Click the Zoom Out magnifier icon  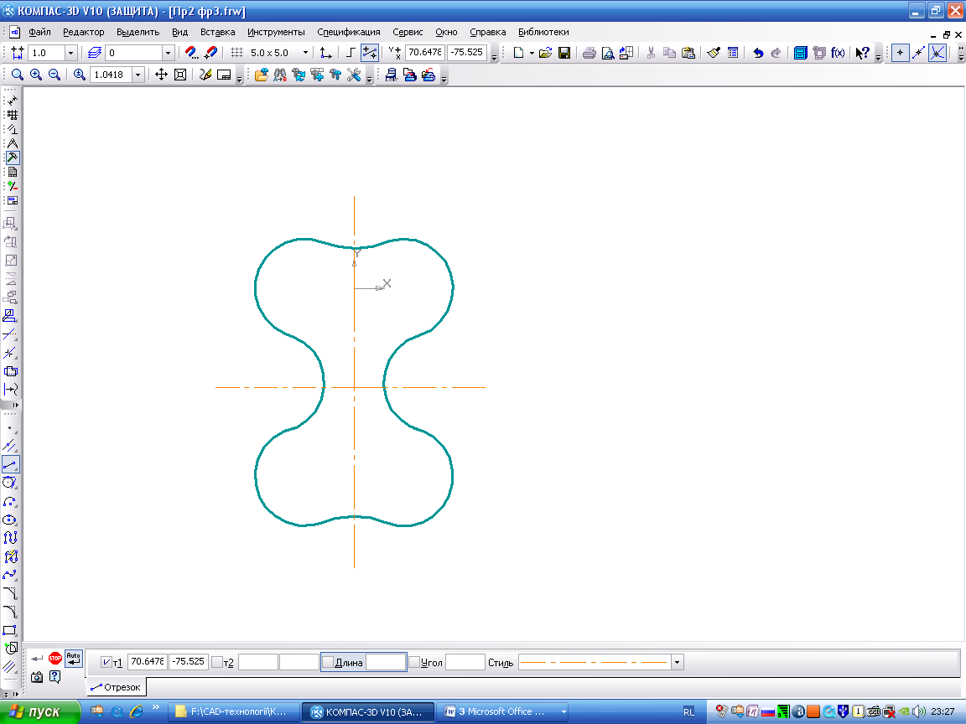pyautogui.click(x=55, y=75)
